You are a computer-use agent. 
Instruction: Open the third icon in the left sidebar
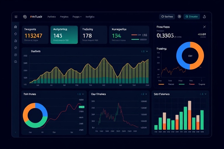15,41
